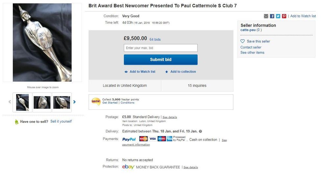The width and height of the screenshot is (322, 177).
Task: Focus the max bid input field
Action: 161,48
